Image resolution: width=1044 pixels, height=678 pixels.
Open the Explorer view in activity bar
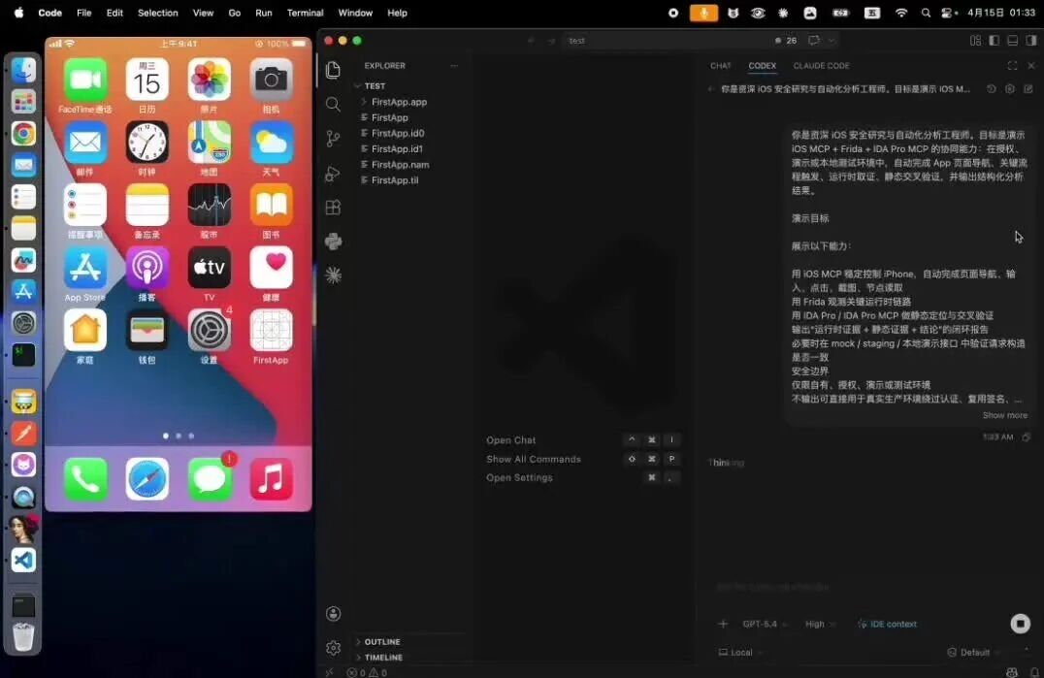point(333,70)
